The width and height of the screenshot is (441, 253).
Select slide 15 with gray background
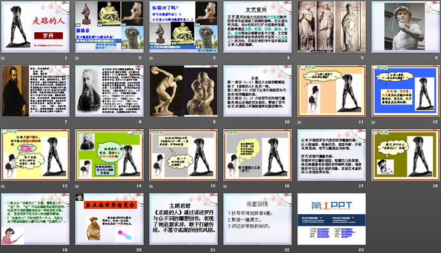point(183,155)
